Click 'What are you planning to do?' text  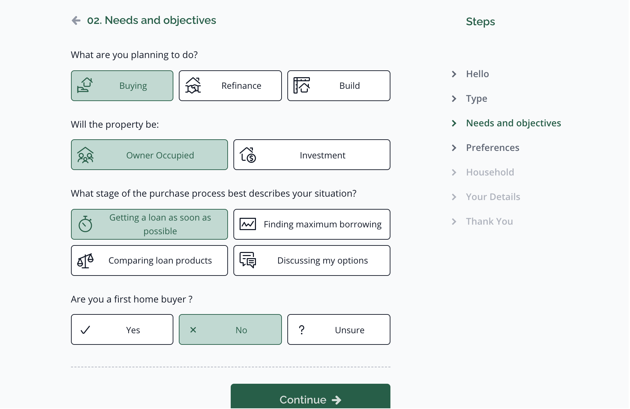click(x=134, y=55)
